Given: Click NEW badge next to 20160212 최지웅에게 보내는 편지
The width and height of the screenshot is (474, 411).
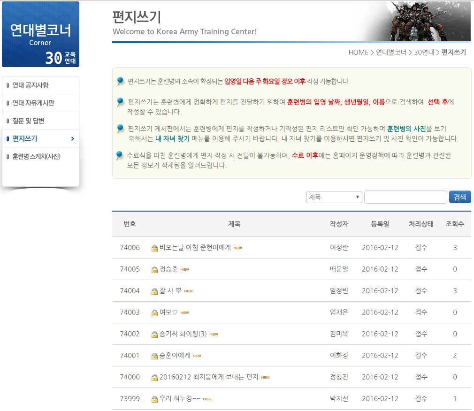Looking at the screenshot, I should click(x=265, y=378).
